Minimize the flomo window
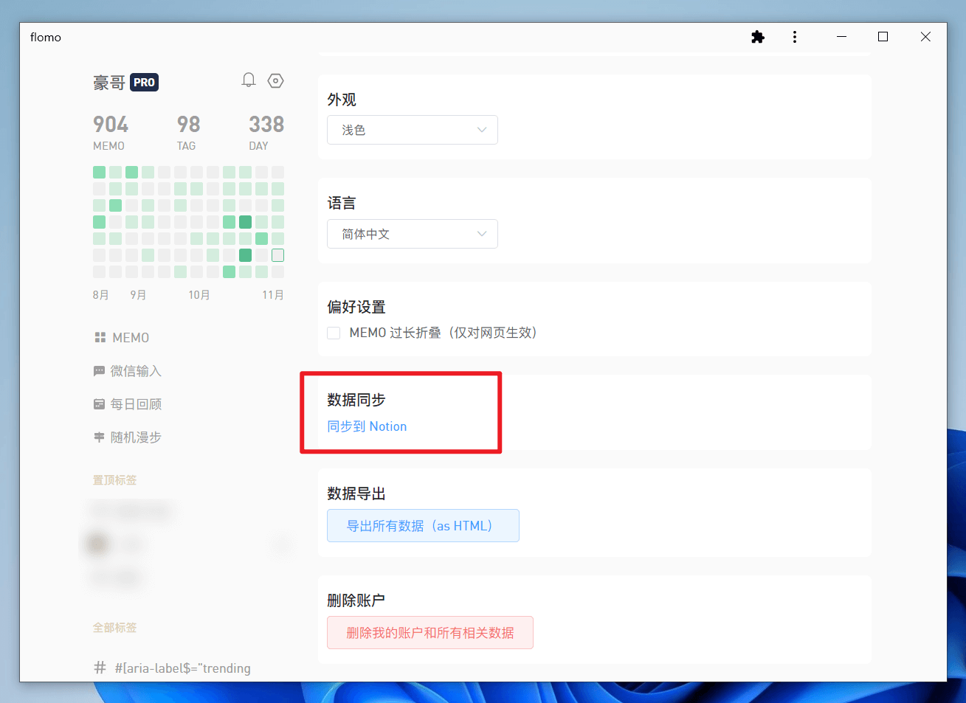The width and height of the screenshot is (966, 703). 841,37
